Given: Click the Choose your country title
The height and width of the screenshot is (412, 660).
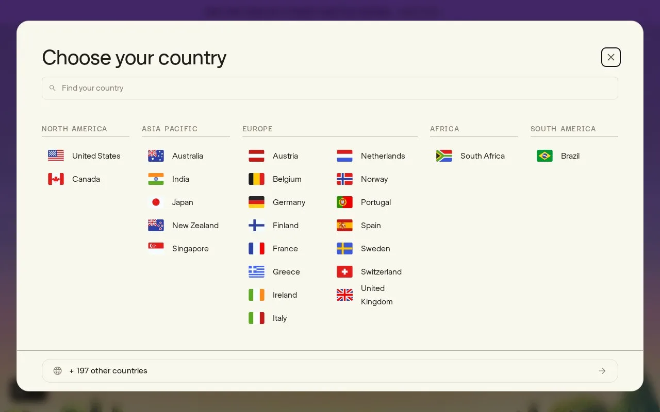Looking at the screenshot, I should pos(134,57).
